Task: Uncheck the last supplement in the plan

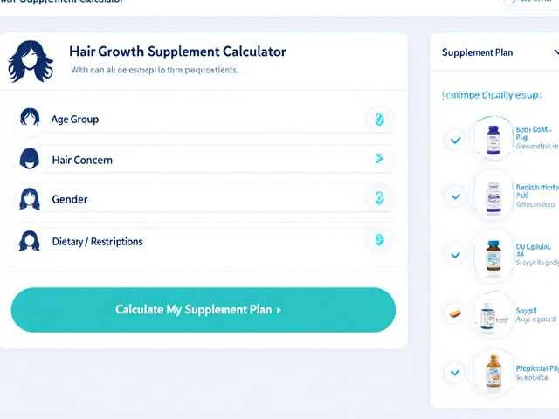Action: coord(454,372)
